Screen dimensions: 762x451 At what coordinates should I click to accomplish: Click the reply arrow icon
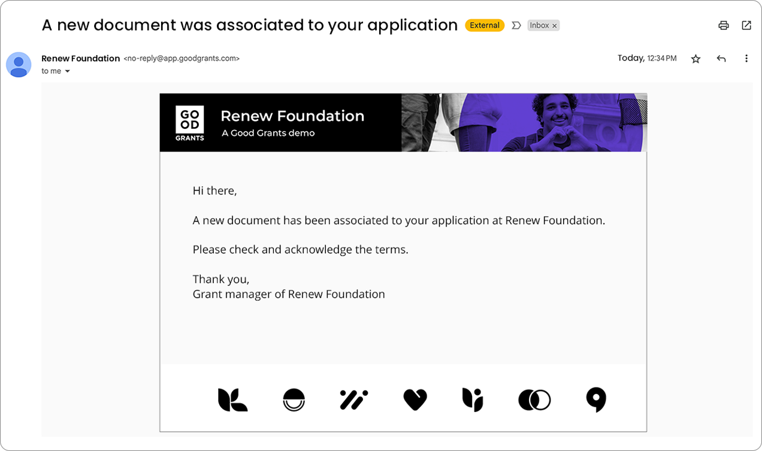pos(721,58)
